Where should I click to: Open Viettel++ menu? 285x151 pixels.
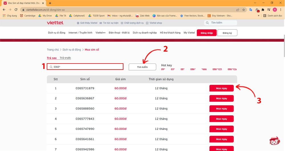(x=101, y=33)
